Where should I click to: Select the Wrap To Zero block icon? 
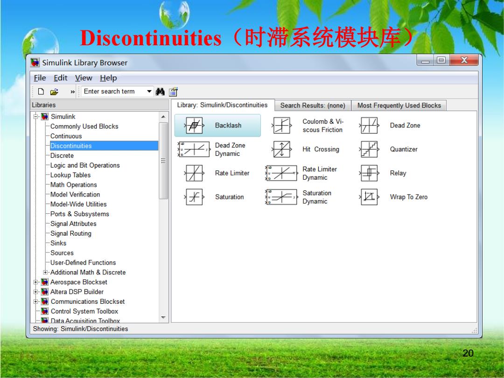click(x=369, y=197)
